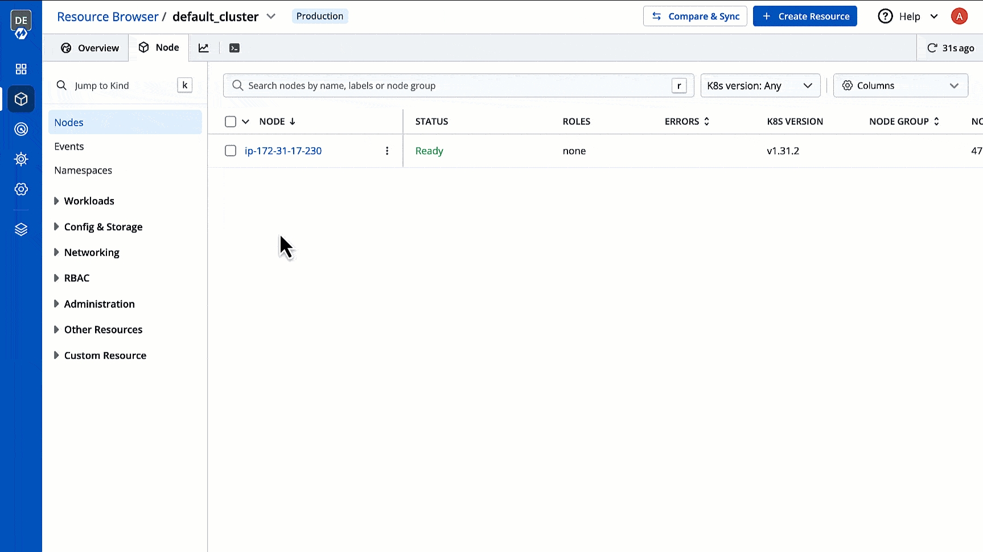The width and height of the screenshot is (983, 552).
Task: Select the Resource Browser cube sidebar icon
Action: (21, 99)
